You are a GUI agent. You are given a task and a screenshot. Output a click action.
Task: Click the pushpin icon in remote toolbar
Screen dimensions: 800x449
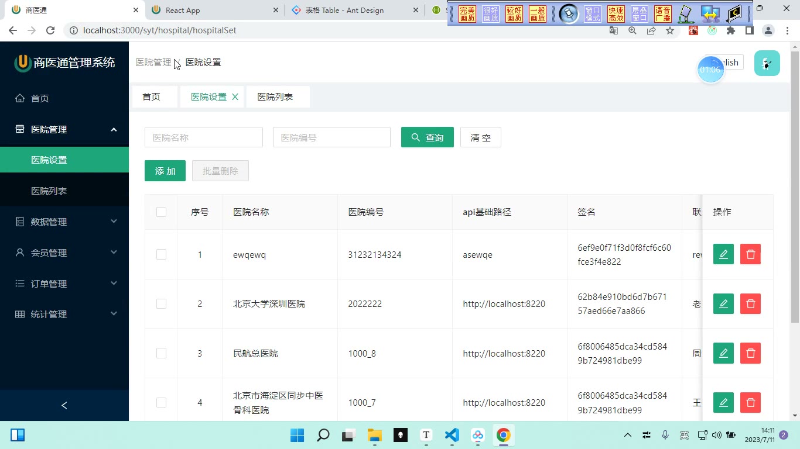point(569,13)
